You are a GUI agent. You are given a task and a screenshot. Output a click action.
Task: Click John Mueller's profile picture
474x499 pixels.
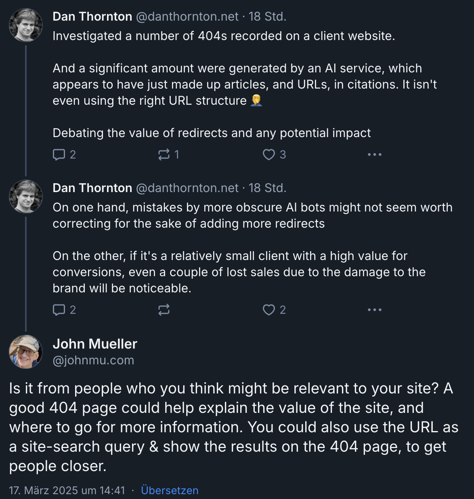(x=26, y=352)
